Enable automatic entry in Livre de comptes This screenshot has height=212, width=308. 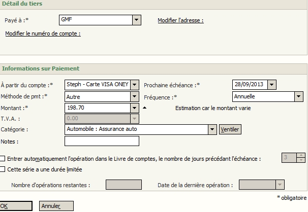4,158
